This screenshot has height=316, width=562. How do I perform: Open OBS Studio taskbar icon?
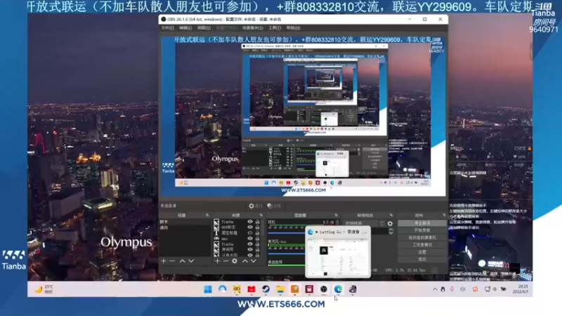(324, 289)
